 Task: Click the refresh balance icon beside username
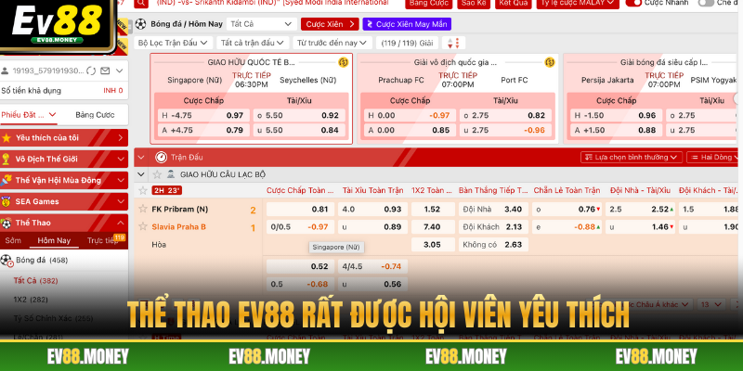tap(91, 71)
